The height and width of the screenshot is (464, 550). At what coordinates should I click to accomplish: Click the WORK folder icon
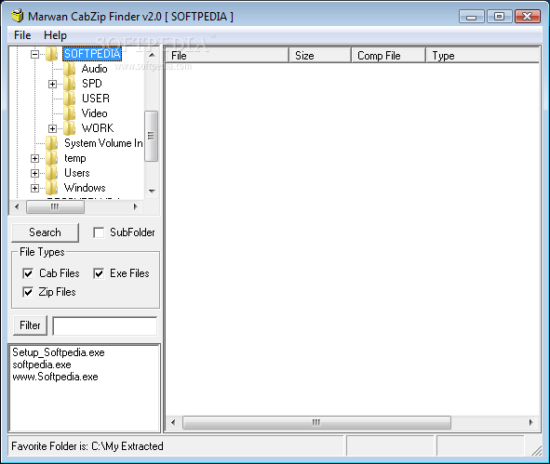pos(70,128)
